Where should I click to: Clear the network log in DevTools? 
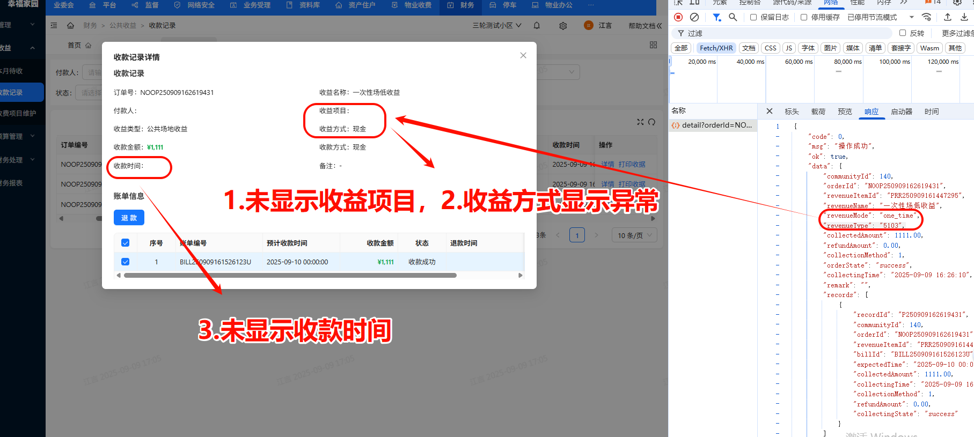click(694, 17)
